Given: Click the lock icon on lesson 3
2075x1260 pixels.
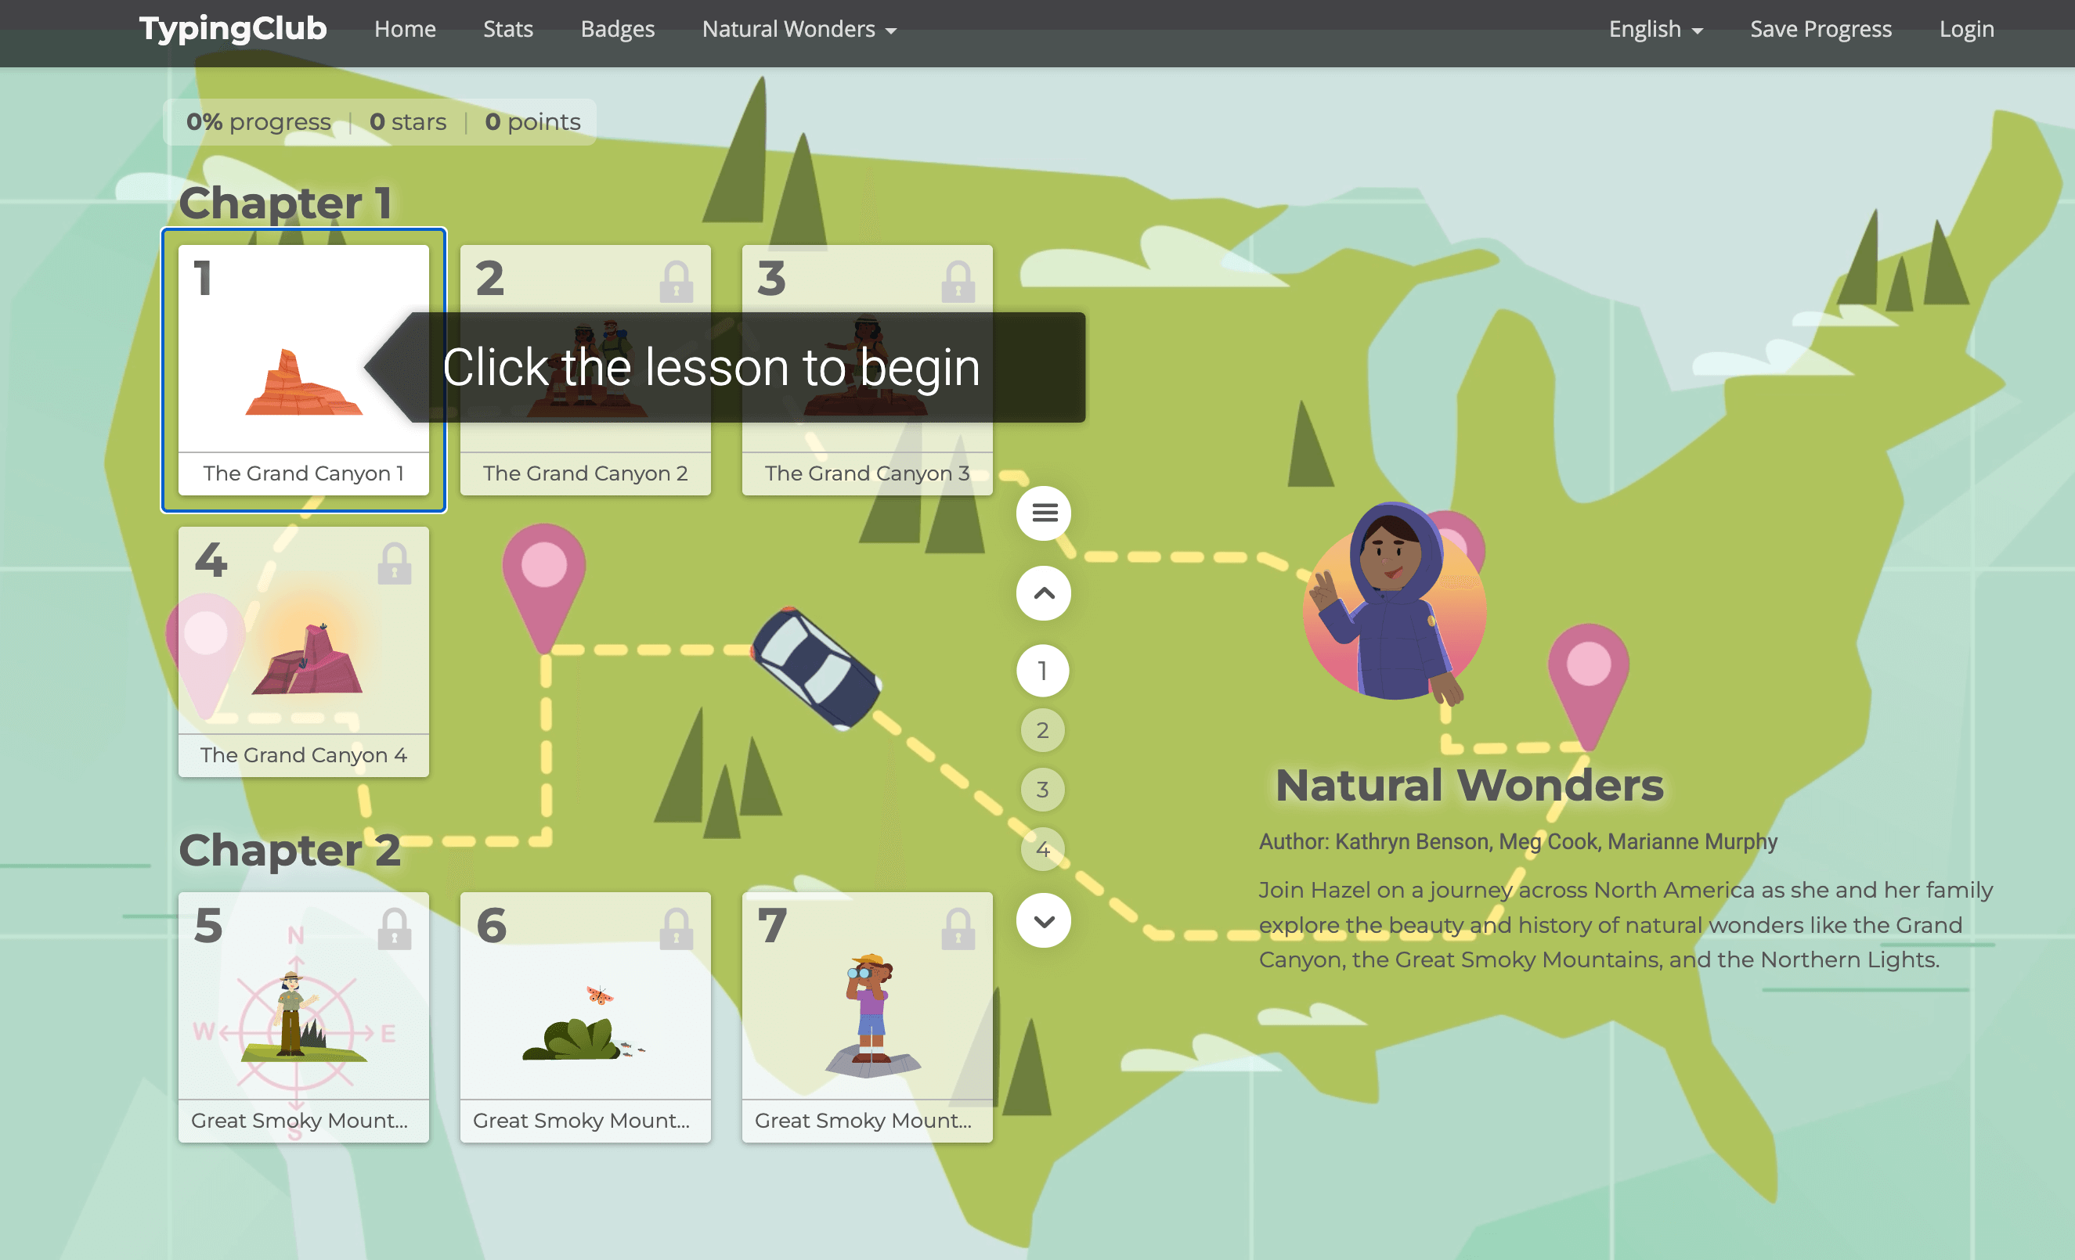Looking at the screenshot, I should [958, 281].
